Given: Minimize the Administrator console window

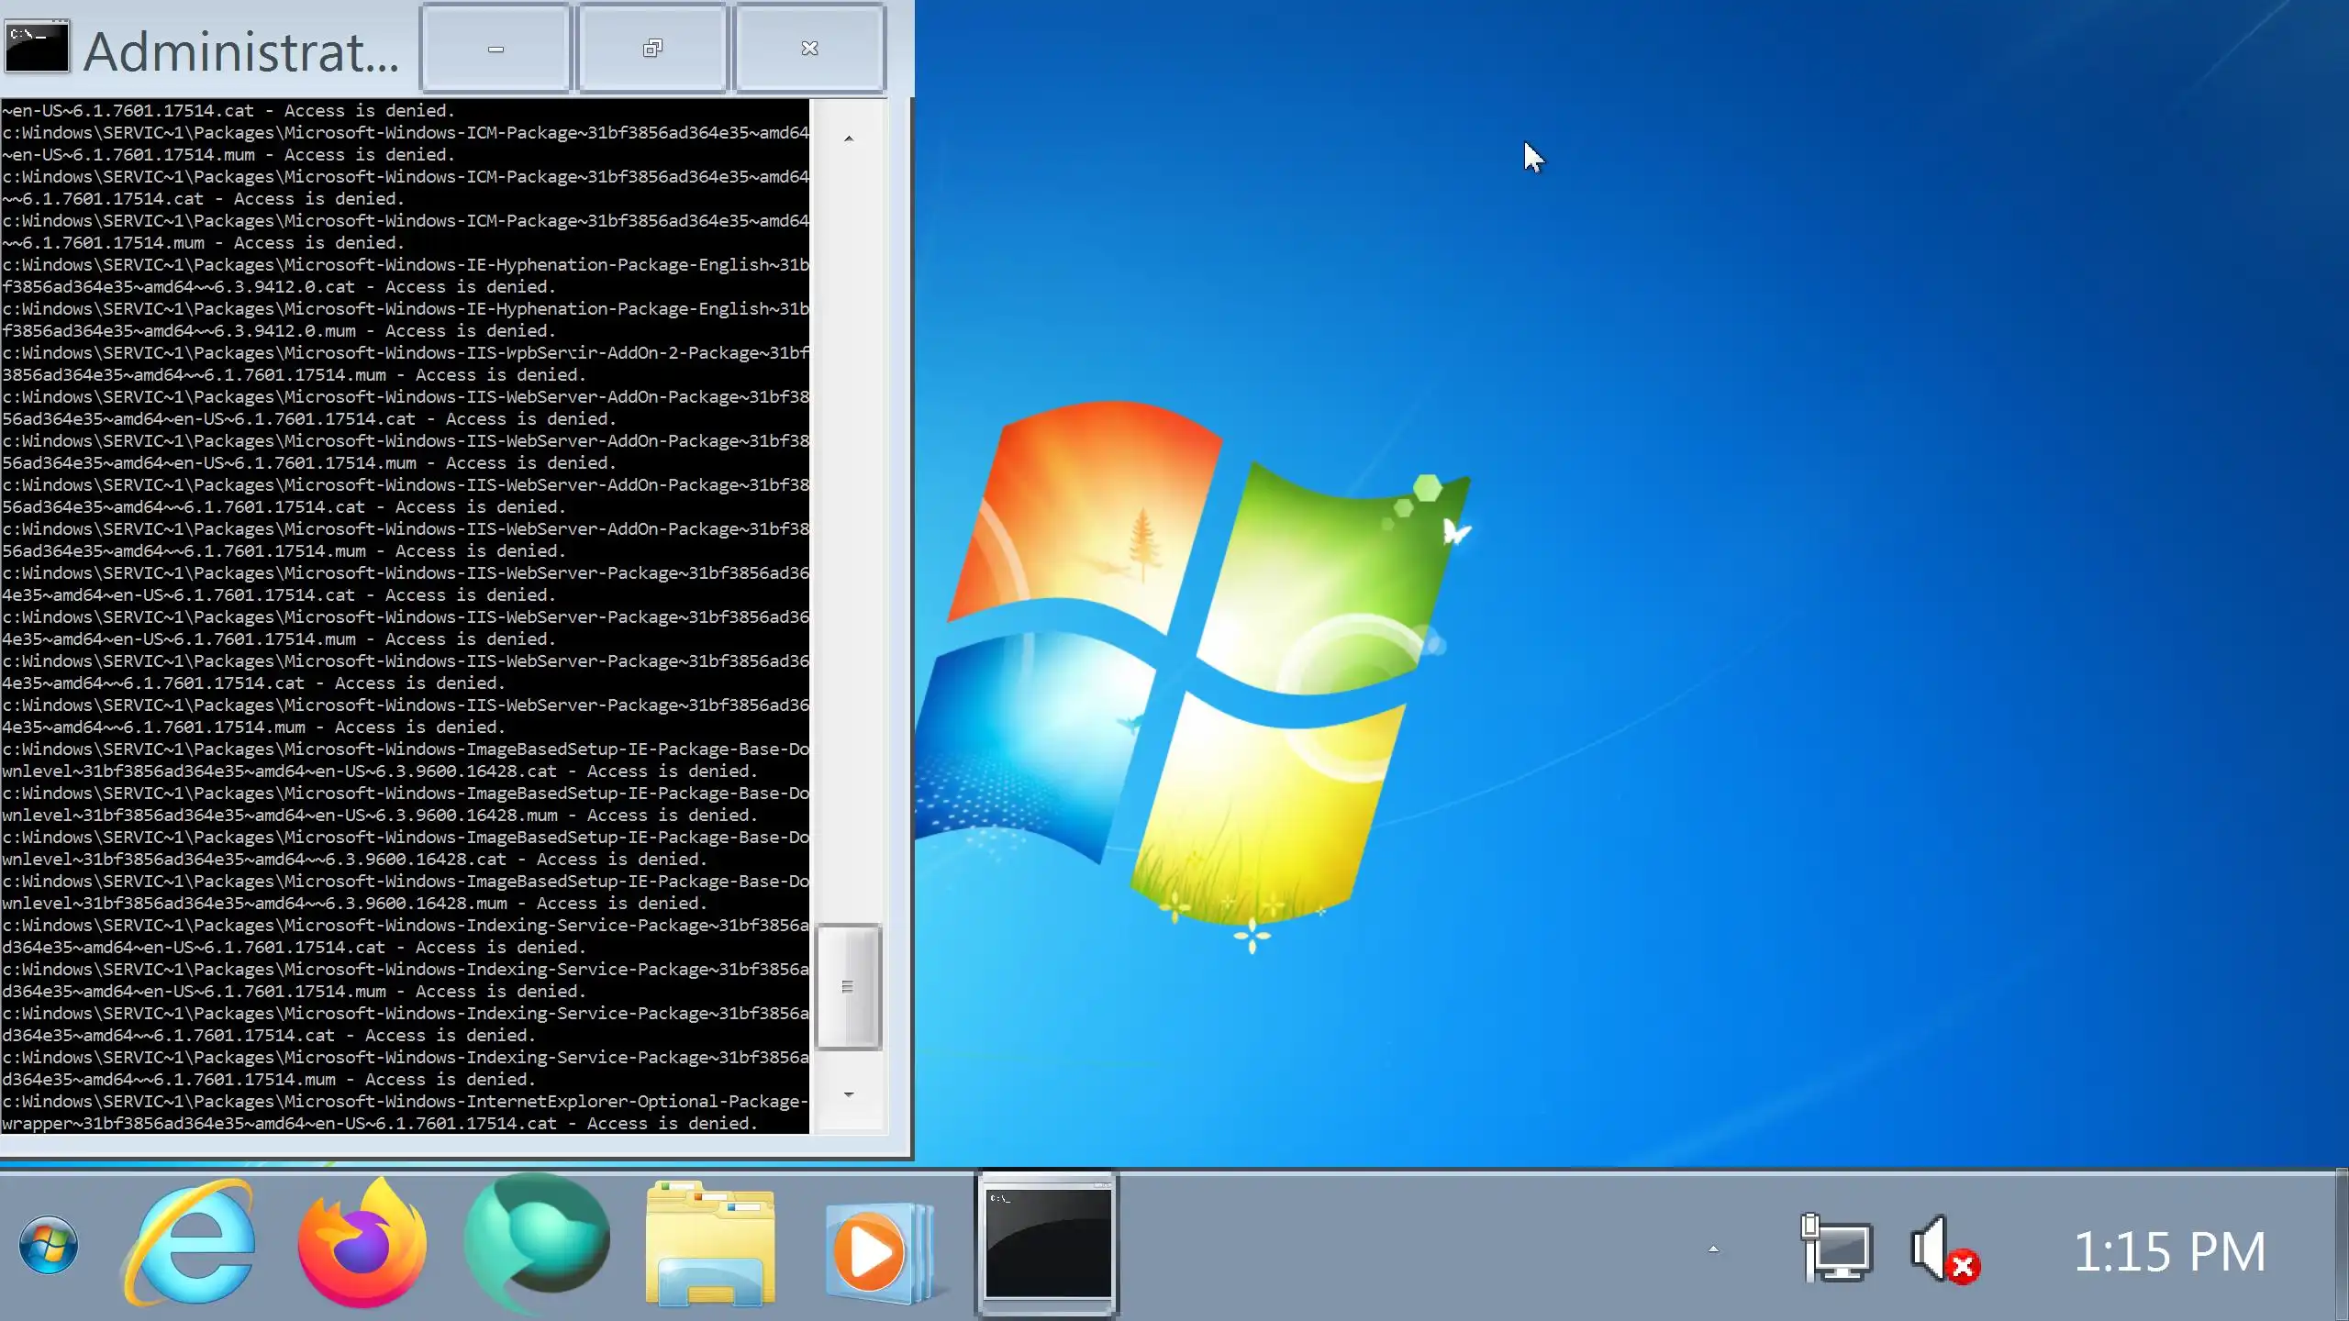Looking at the screenshot, I should coord(495,49).
